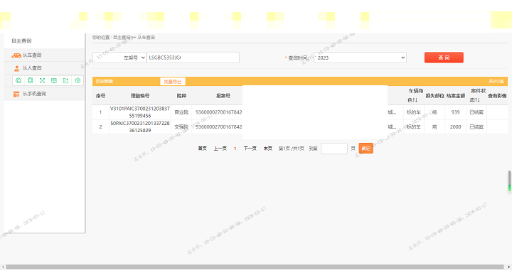This screenshot has height=270, width=512.
Task: Click the 险种 column header
Action: 181,96
